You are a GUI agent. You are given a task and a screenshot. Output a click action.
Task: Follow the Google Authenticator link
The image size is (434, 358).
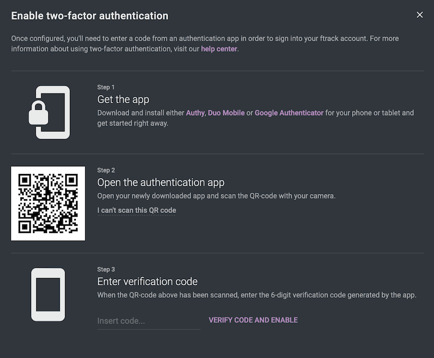pos(289,113)
